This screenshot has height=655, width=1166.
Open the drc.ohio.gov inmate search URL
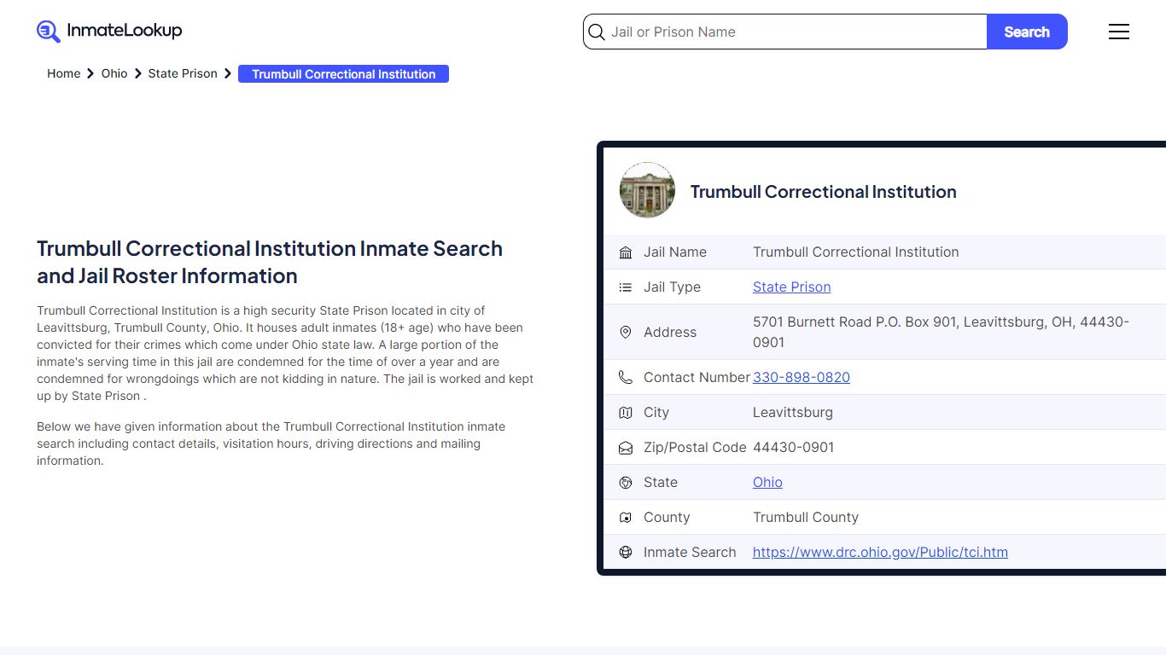coord(880,553)
